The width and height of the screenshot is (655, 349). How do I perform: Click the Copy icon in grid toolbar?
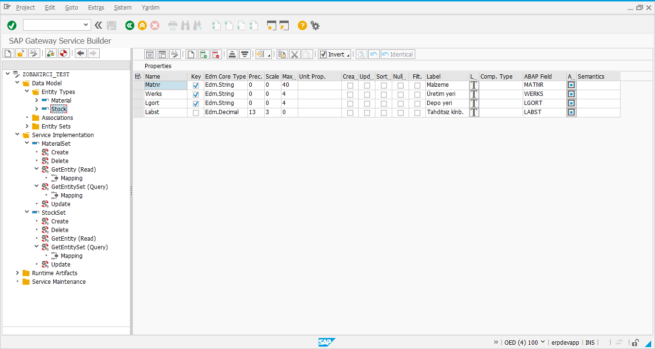[x=282, y=54]
